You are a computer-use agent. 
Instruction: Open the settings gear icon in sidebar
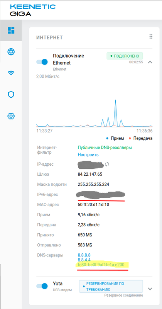pos(11,116)
